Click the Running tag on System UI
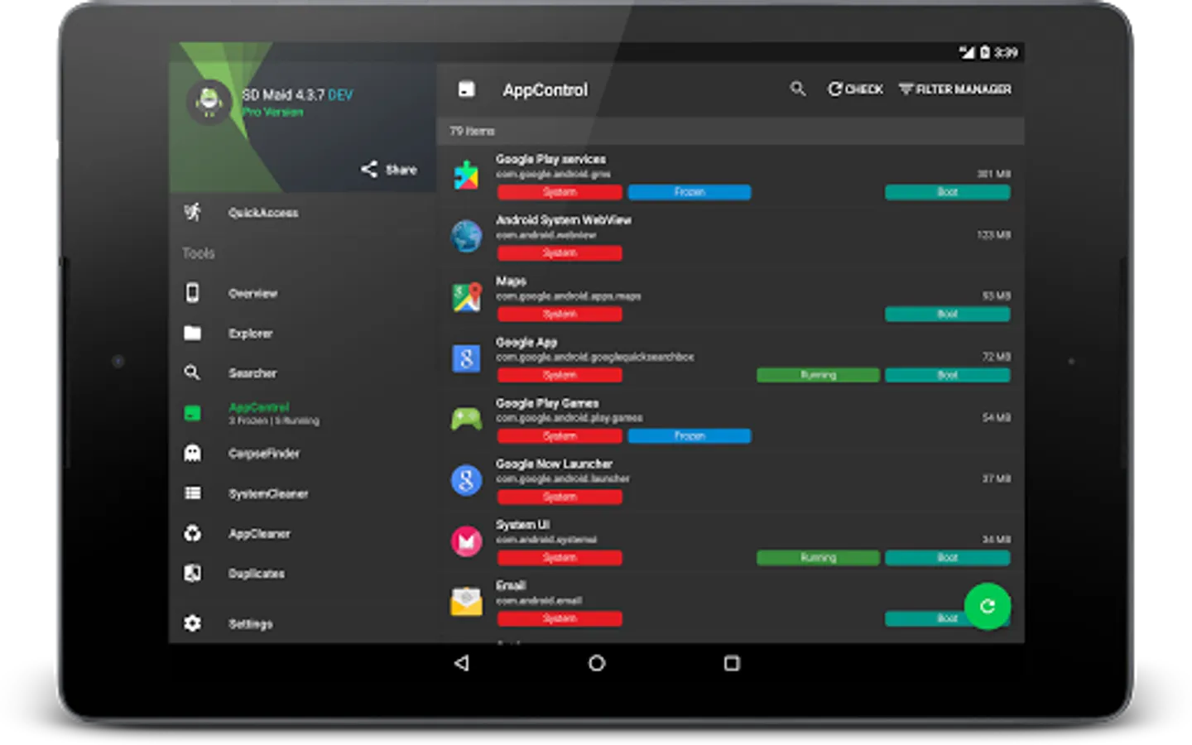Image resolution: width=1192 pixels, height=745 pixels. tap(818, 558)
